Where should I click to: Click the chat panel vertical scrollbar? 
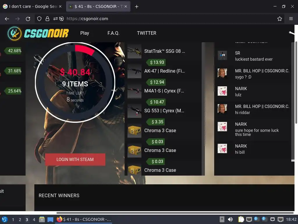click(x=293, y=102)
